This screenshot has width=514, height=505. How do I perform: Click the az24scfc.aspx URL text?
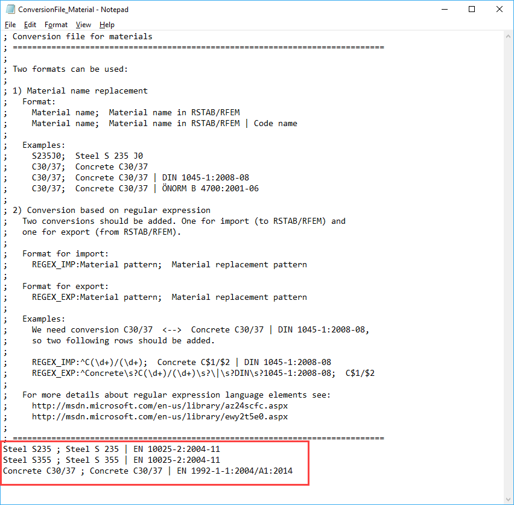pyautogui.click(x=160, y=405)
